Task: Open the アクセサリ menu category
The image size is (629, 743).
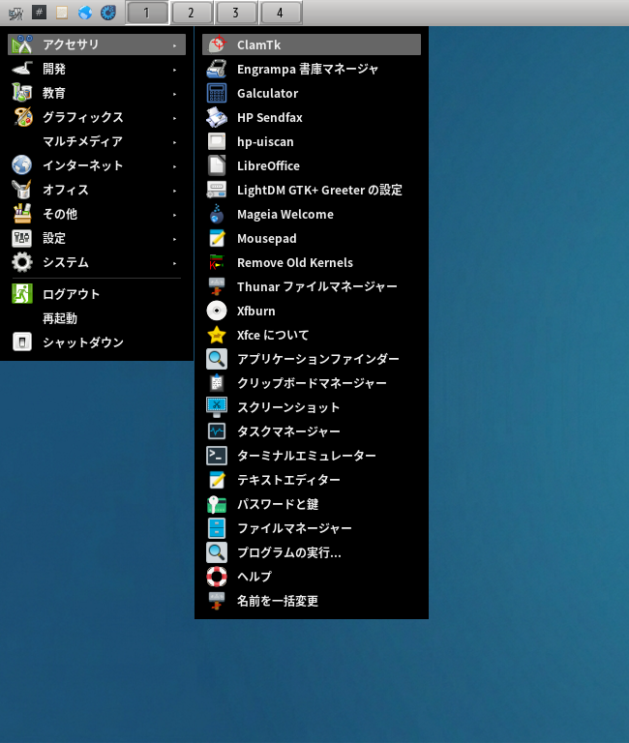Action: click(x=97, y=45)
